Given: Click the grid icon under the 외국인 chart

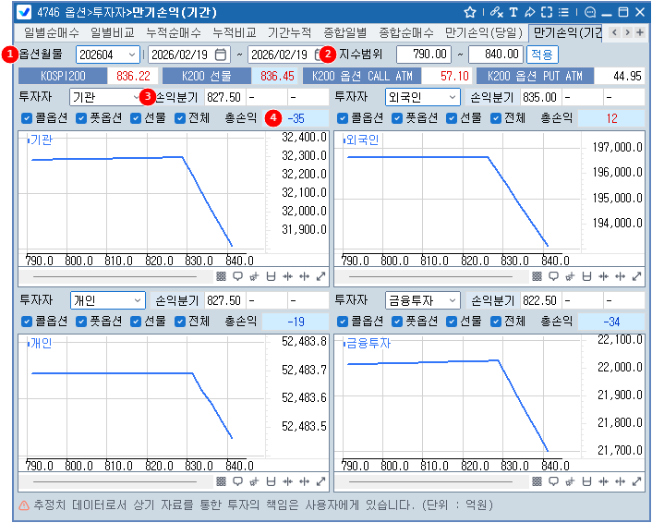Looking at the screenshot, I should (x=536, y=276).
